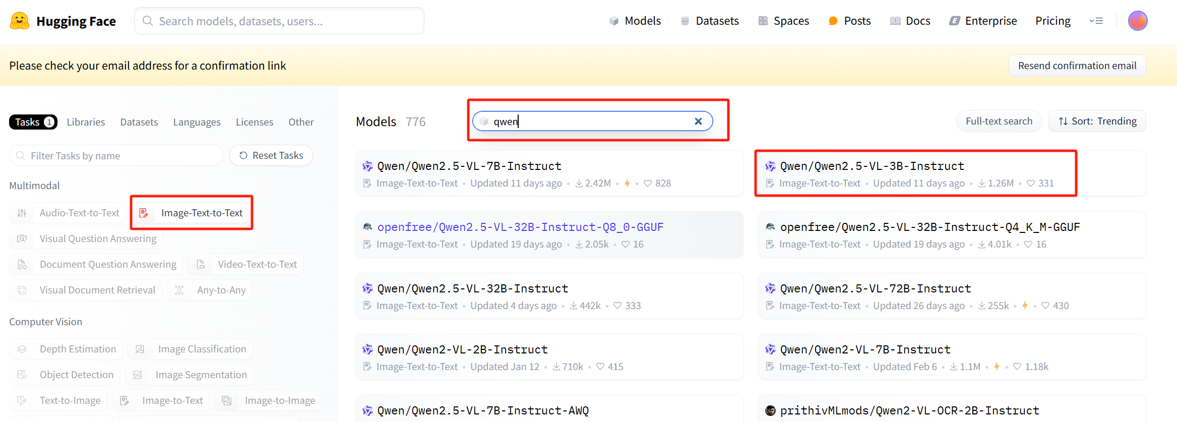This screenshot has height=422, width=1177.
Task: Toggle the Image-Text-to-Text task filter
Action: click(192, 213)
